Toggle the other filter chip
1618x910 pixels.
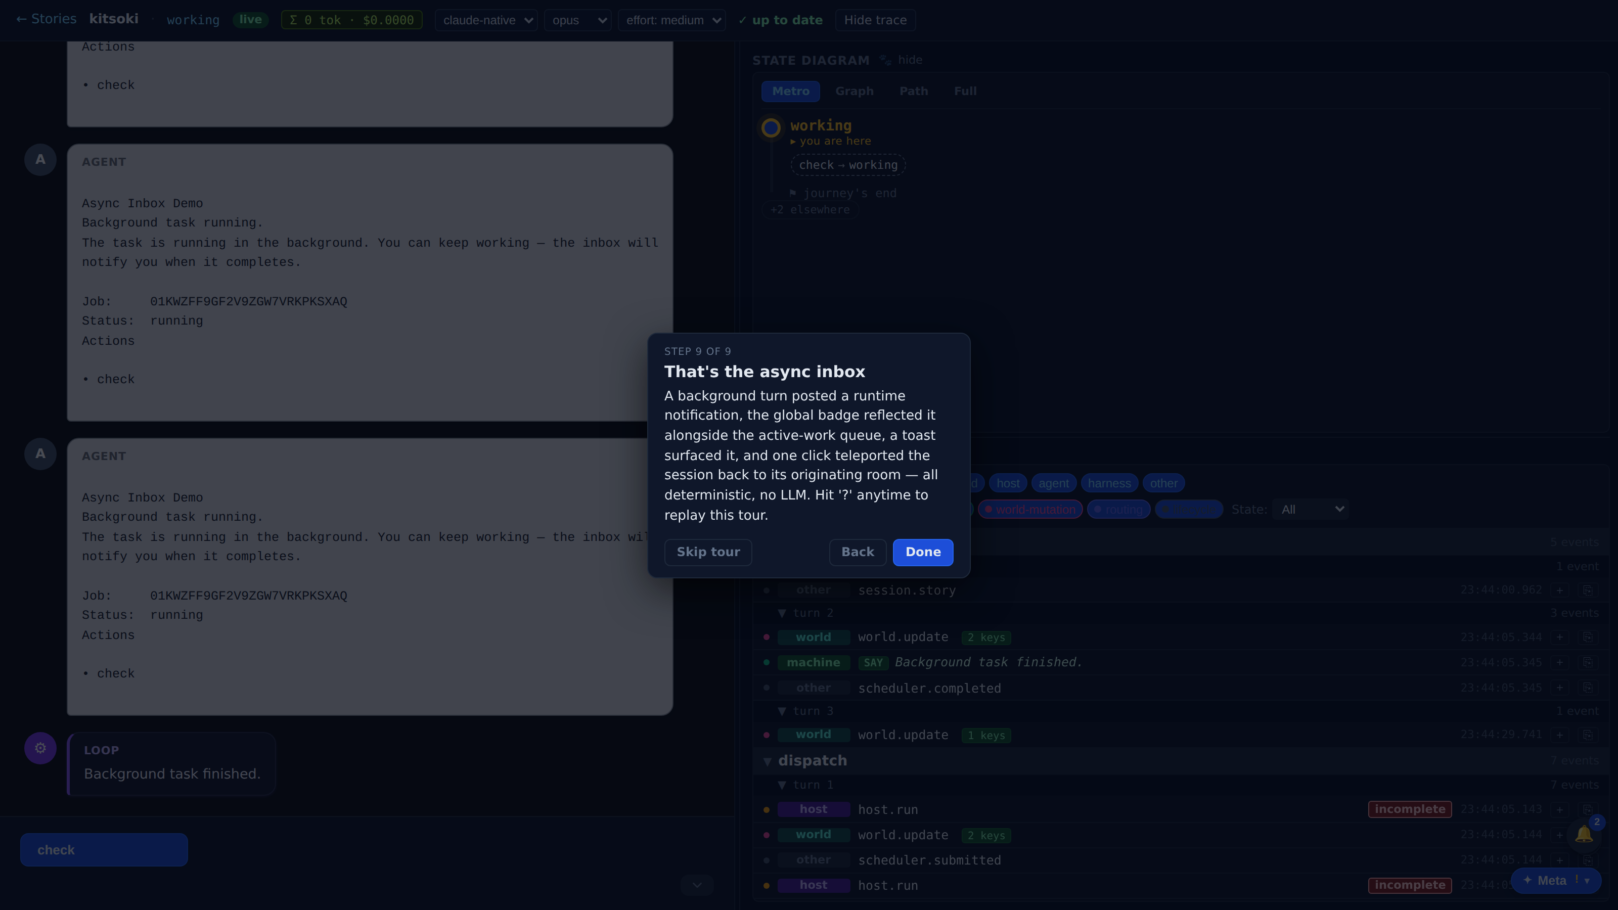coord(1163,483)
